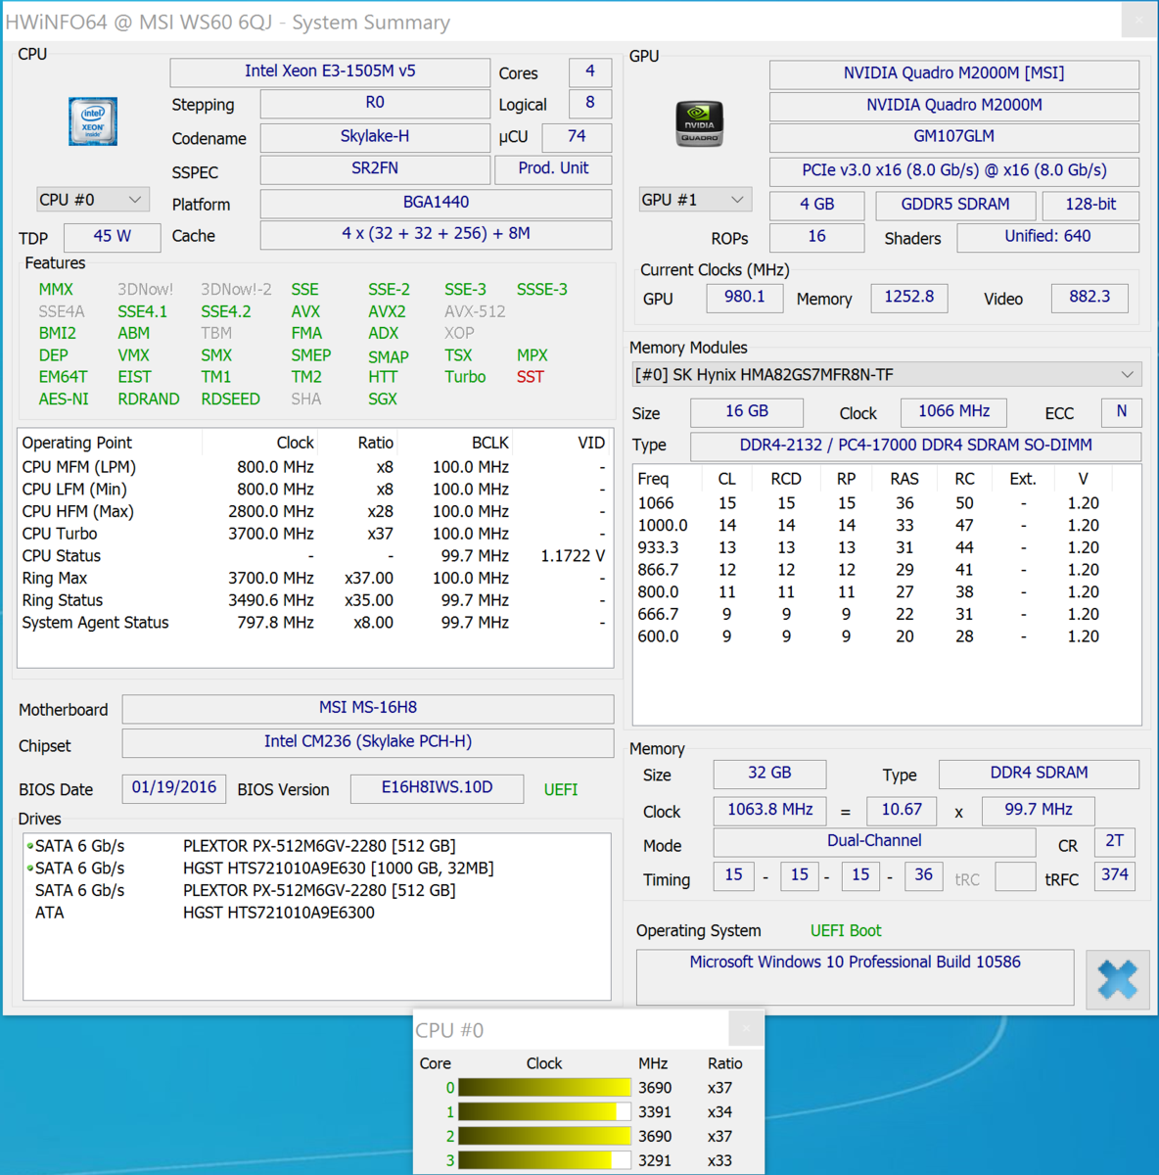Click the tRFC value '374'

point(1115,875)
